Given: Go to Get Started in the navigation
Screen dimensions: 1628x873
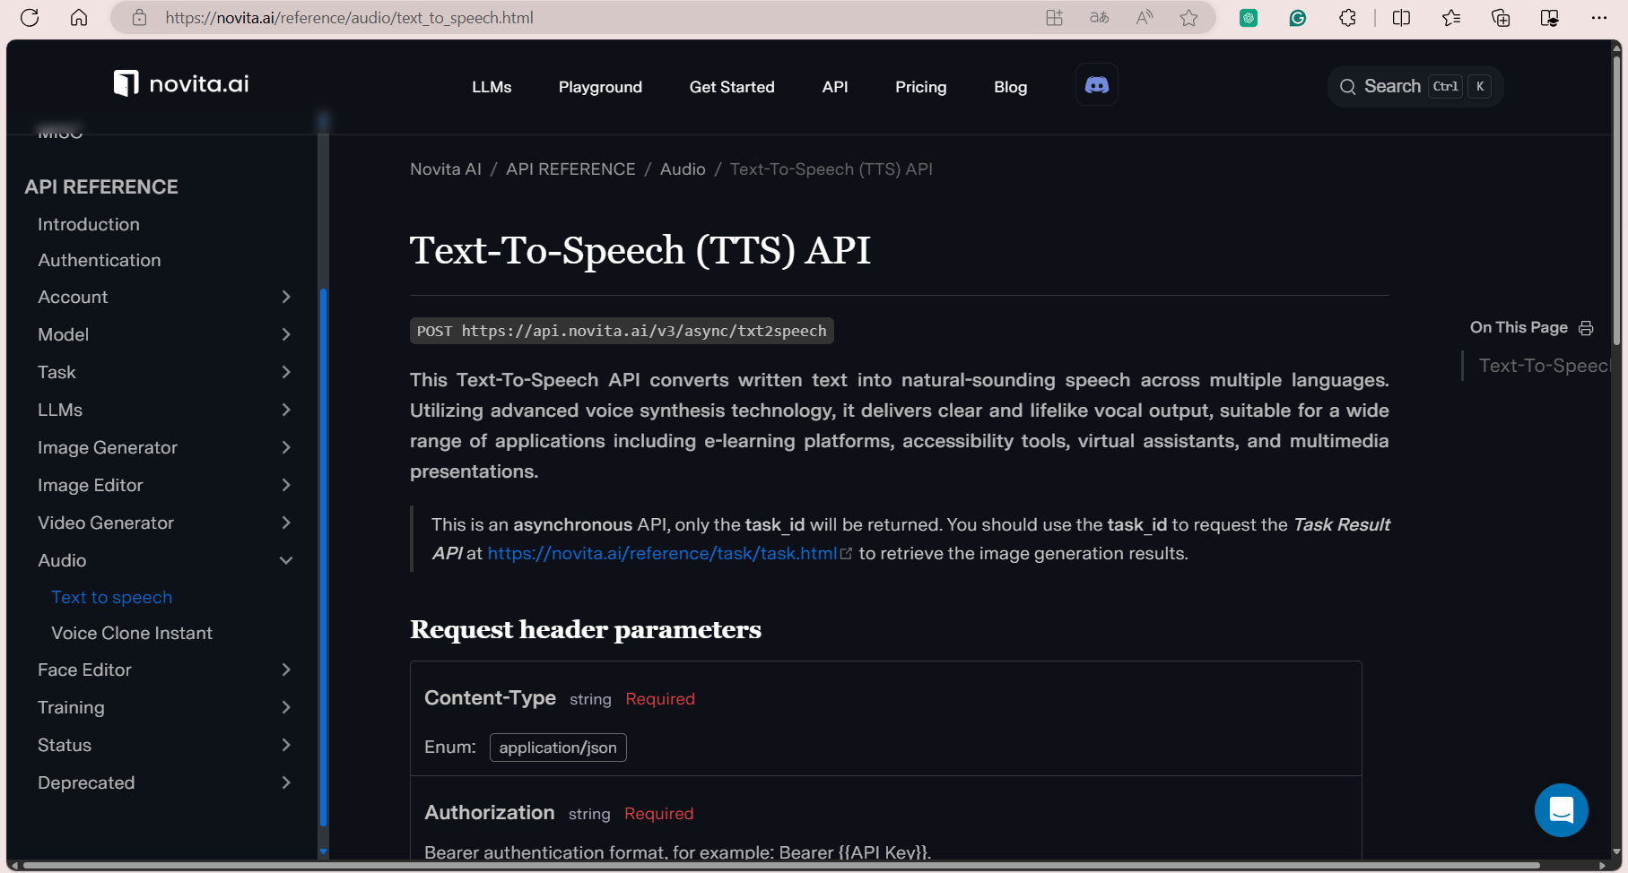Looking at the screenshot, I should click(x=732, y=87).
